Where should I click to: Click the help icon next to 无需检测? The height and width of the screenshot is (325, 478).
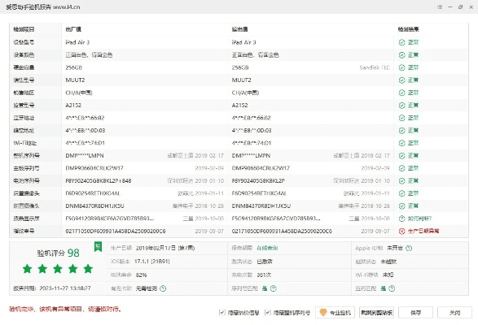click(x=163, y=288)
